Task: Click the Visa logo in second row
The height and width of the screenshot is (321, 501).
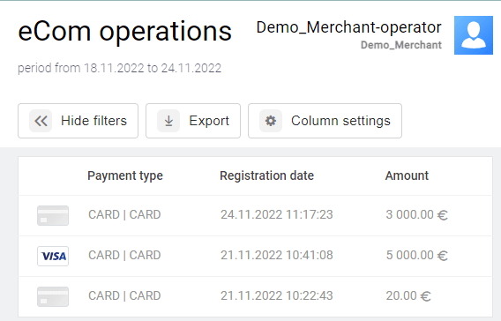Action: point(53,256)
